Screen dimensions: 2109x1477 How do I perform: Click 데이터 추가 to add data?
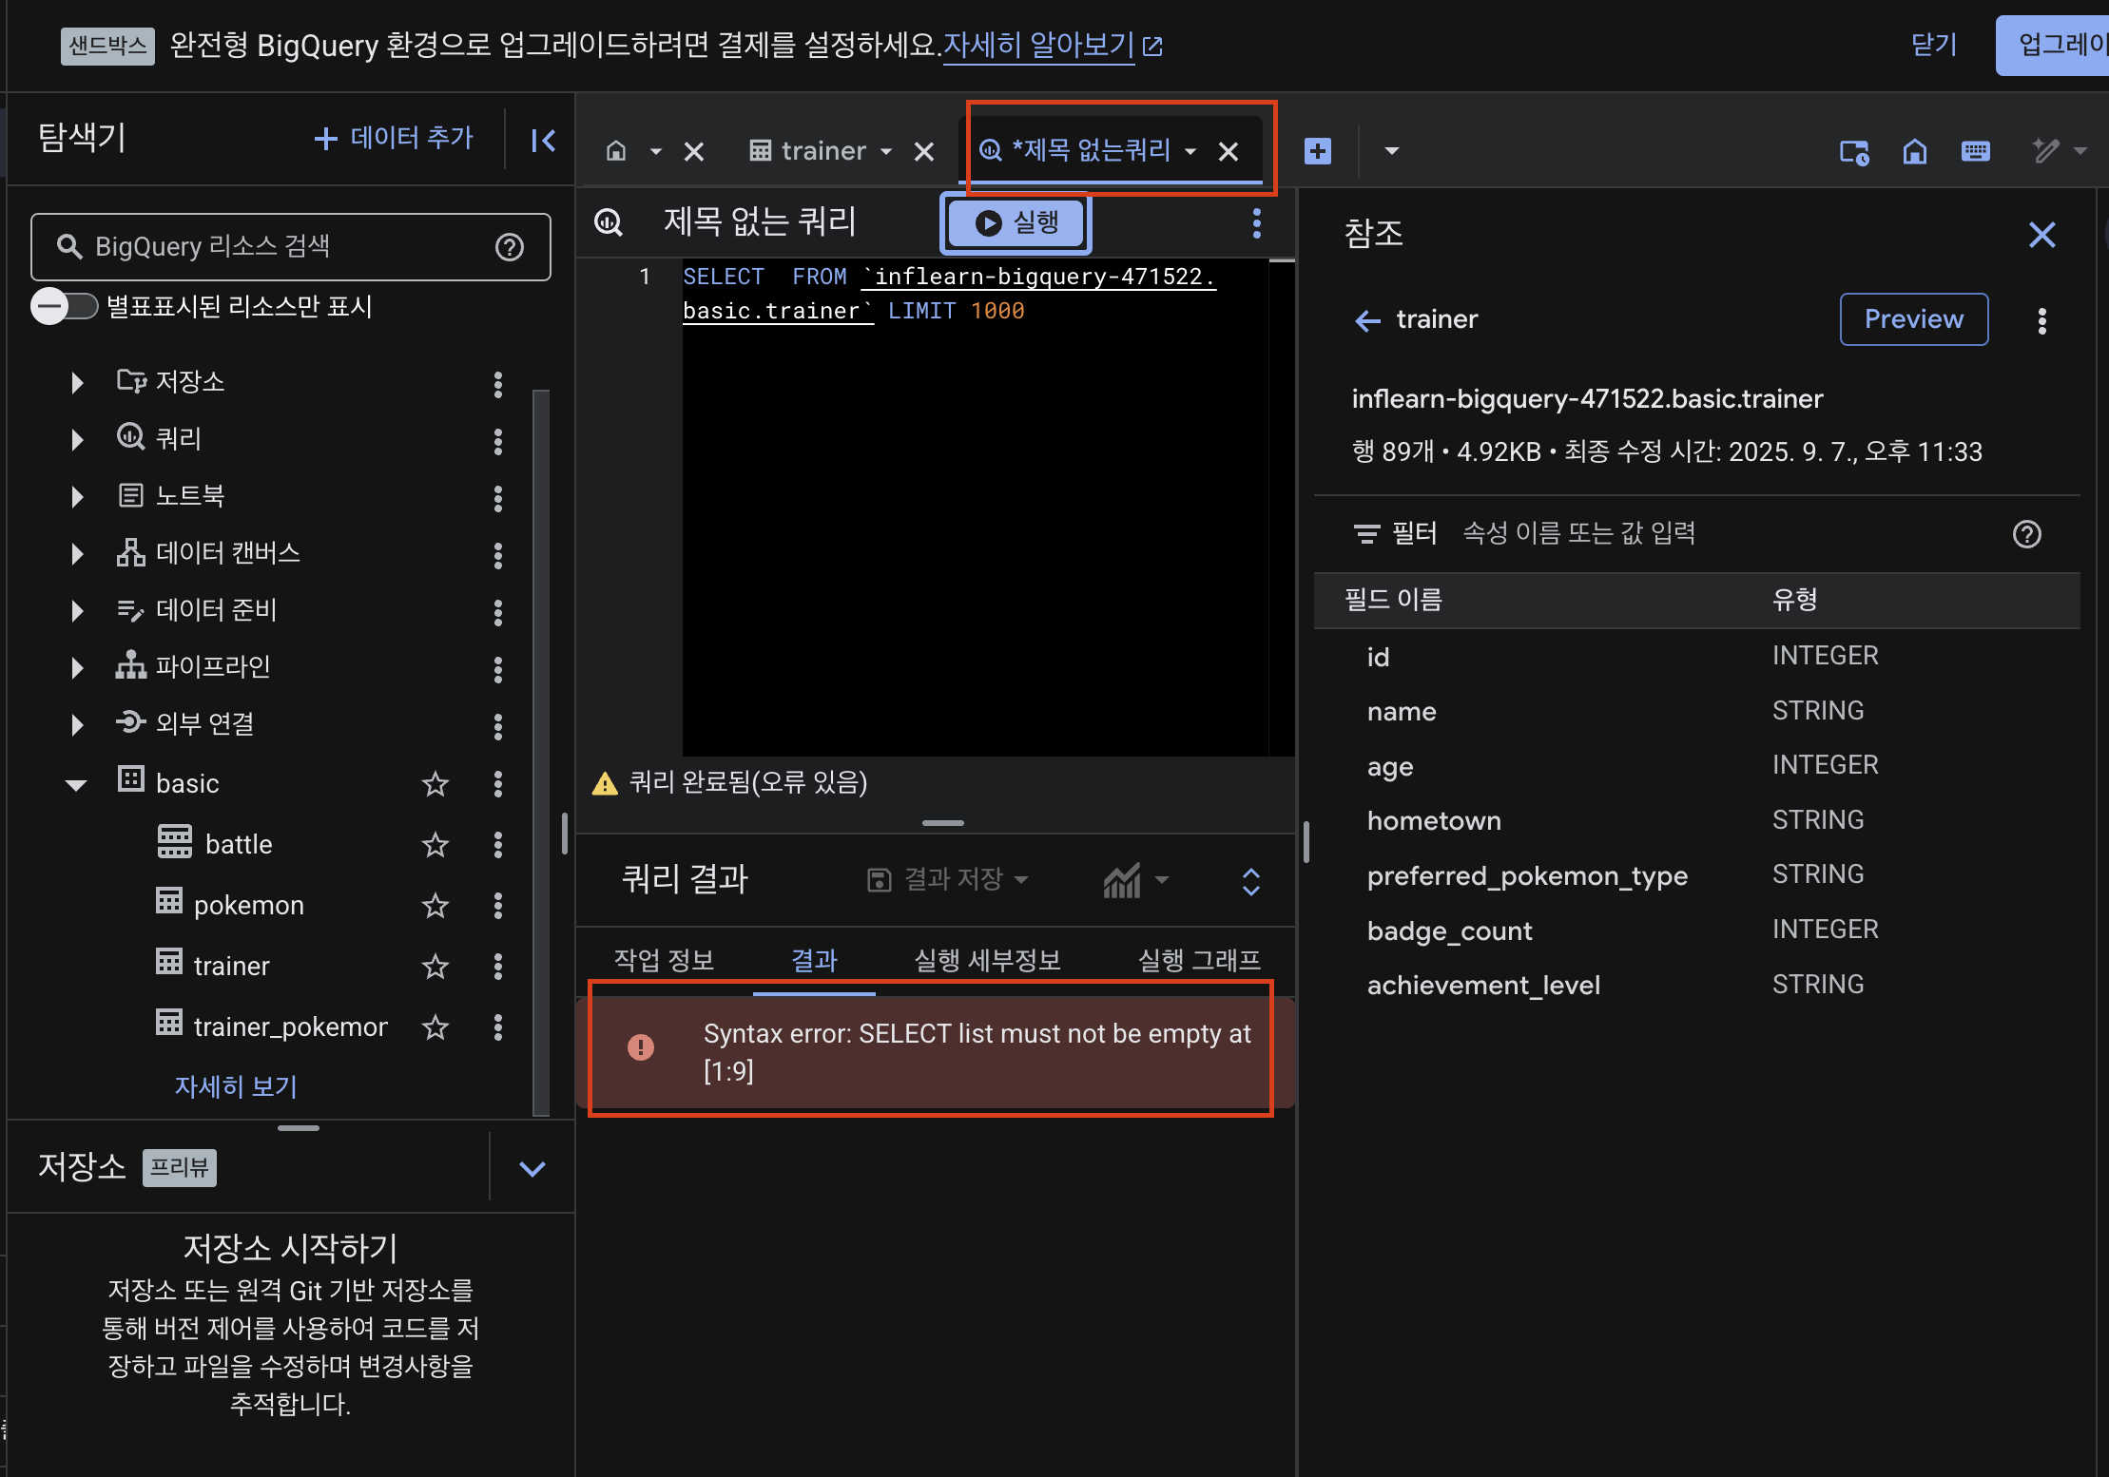[x=394, y=139]
